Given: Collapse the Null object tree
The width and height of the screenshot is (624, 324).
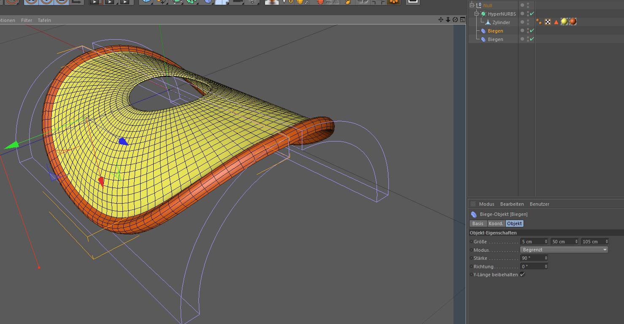Looking at the screenshot, I should 472,5.
